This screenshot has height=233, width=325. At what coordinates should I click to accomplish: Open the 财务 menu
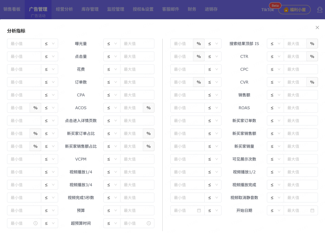tap(192, 9)
